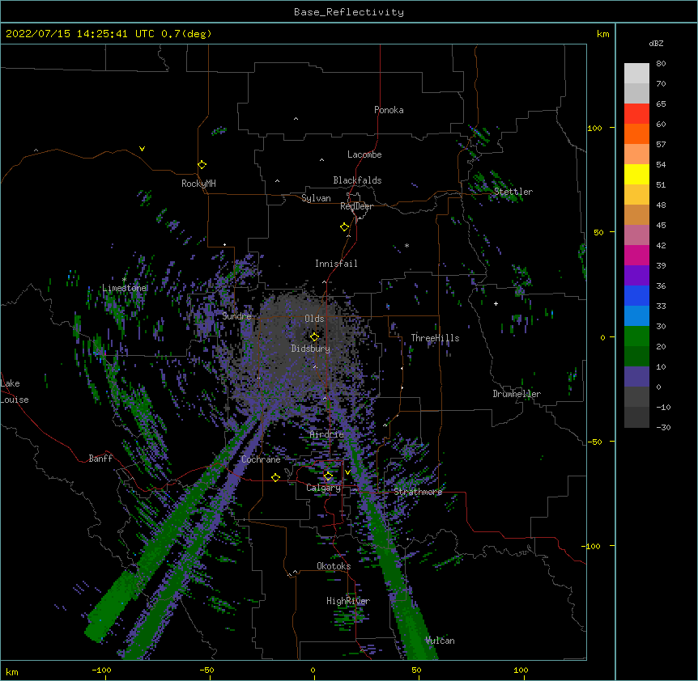Click the Blackfalds city label

tap(357, 180)
